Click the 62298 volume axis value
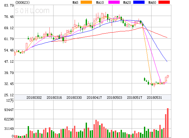Screen dimensions: 189x138 coord(9,119)
